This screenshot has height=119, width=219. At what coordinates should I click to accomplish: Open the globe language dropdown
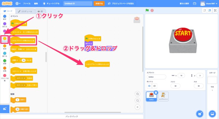coord(18,4)
